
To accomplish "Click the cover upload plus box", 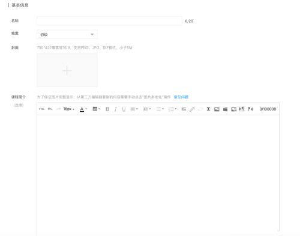I will pos(67,70).
